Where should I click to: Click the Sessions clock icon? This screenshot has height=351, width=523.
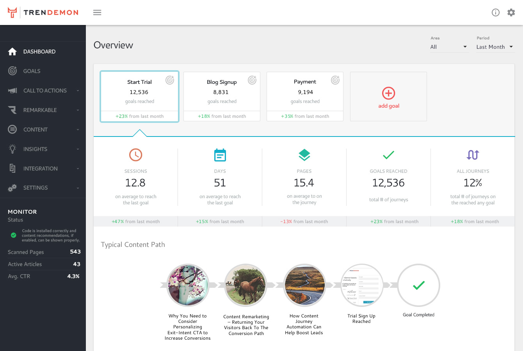coord(135,155)
